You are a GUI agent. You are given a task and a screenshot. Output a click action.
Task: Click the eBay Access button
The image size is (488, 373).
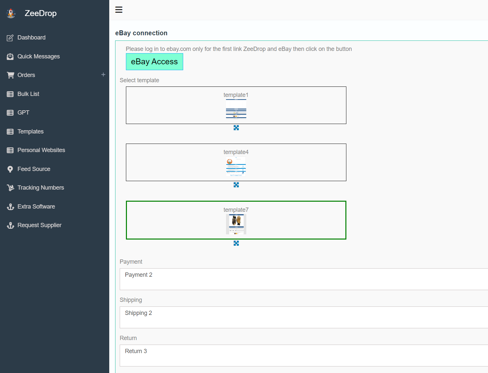[154, 62]
